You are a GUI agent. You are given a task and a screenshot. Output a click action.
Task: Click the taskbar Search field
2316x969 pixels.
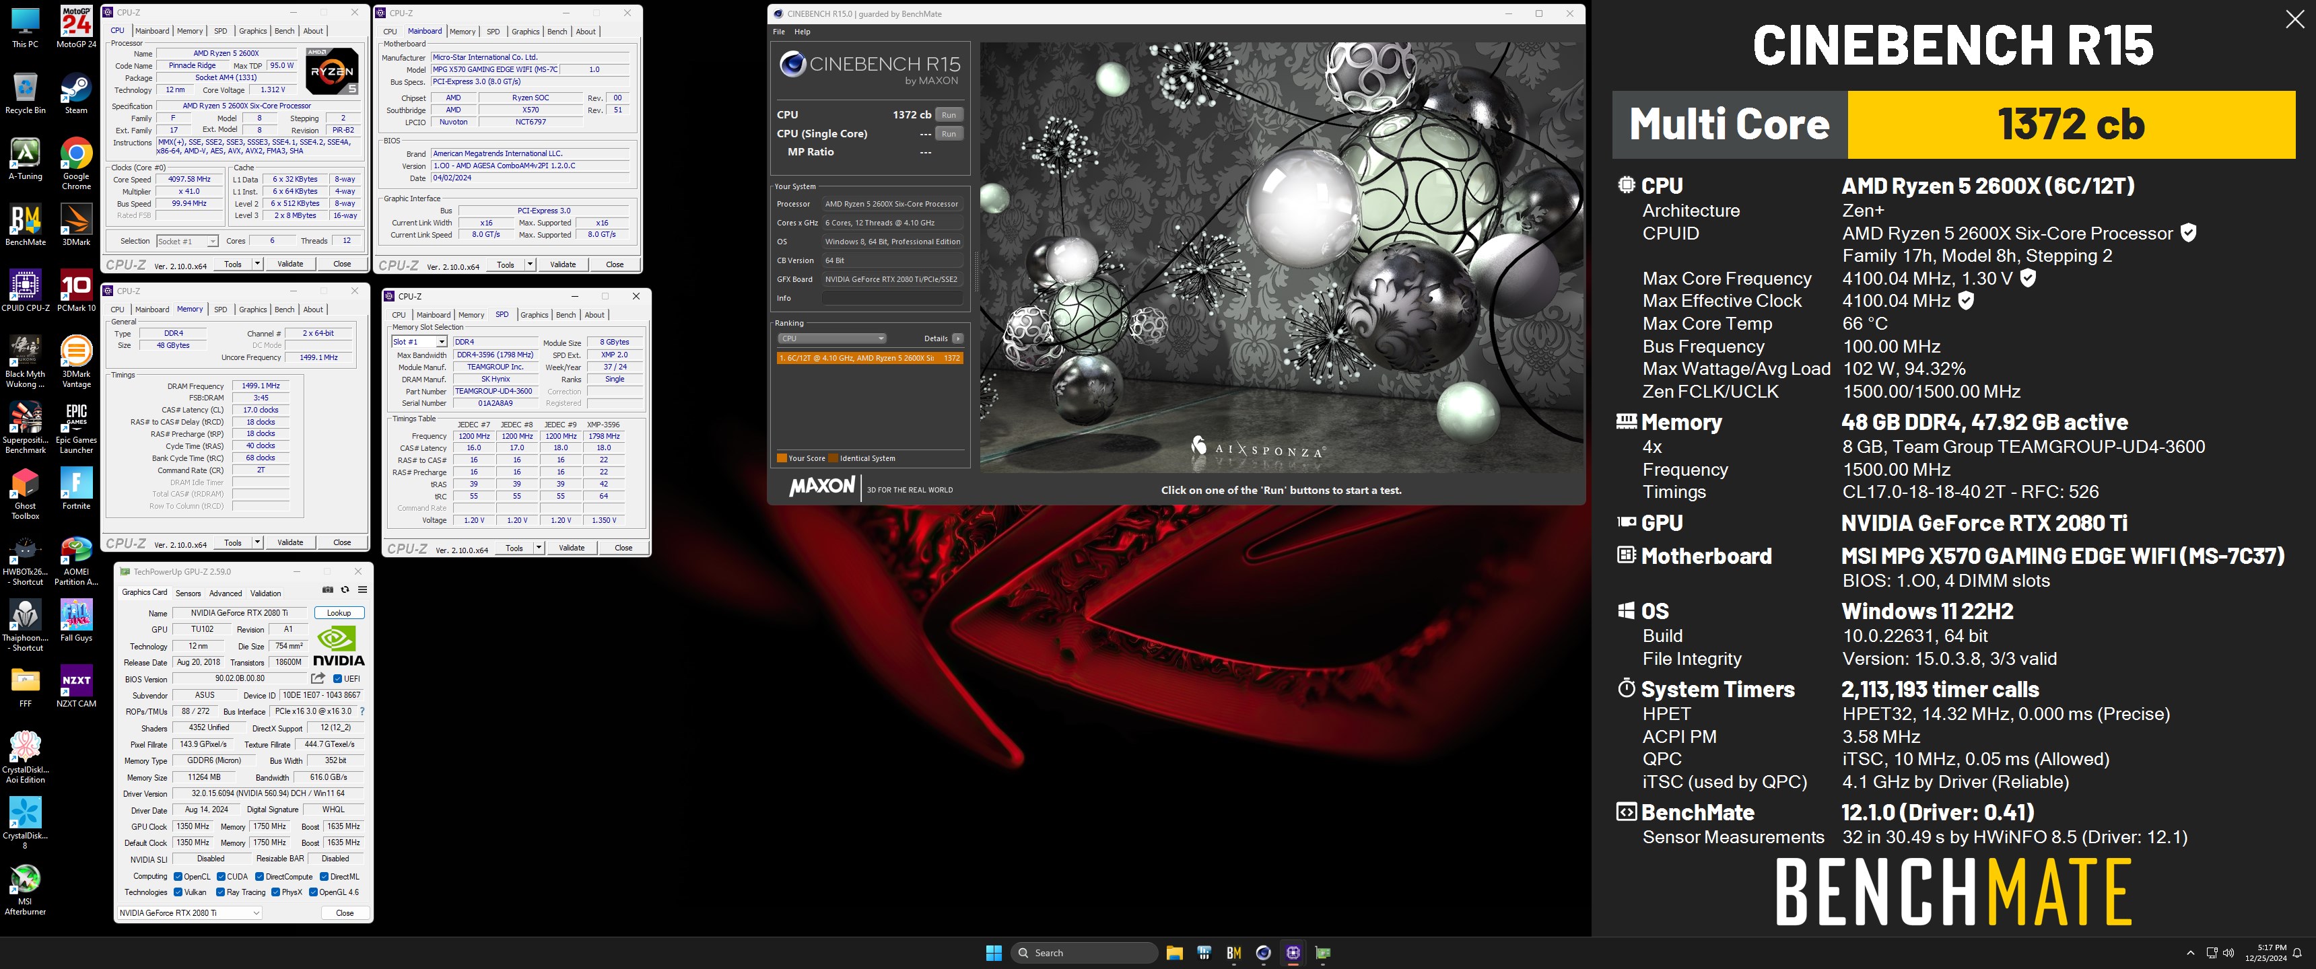[x=1084, y=953]
